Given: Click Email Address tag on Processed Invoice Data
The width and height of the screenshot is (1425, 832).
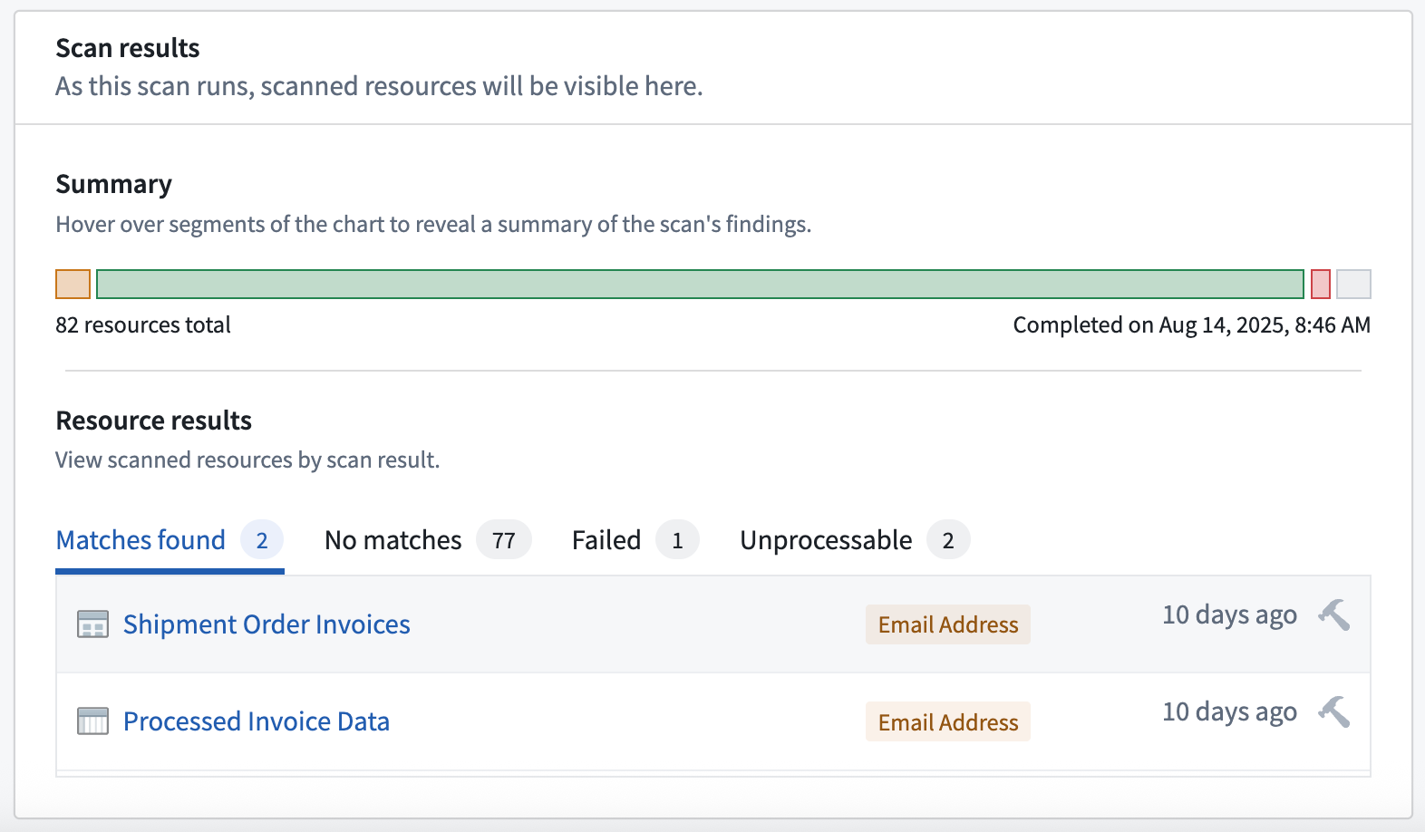Looking at the screenshot, I should coord(947,722).
